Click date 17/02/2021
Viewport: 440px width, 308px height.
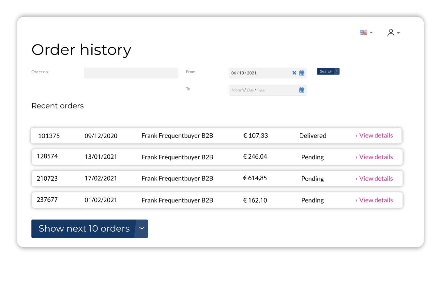tap(101, 178)
